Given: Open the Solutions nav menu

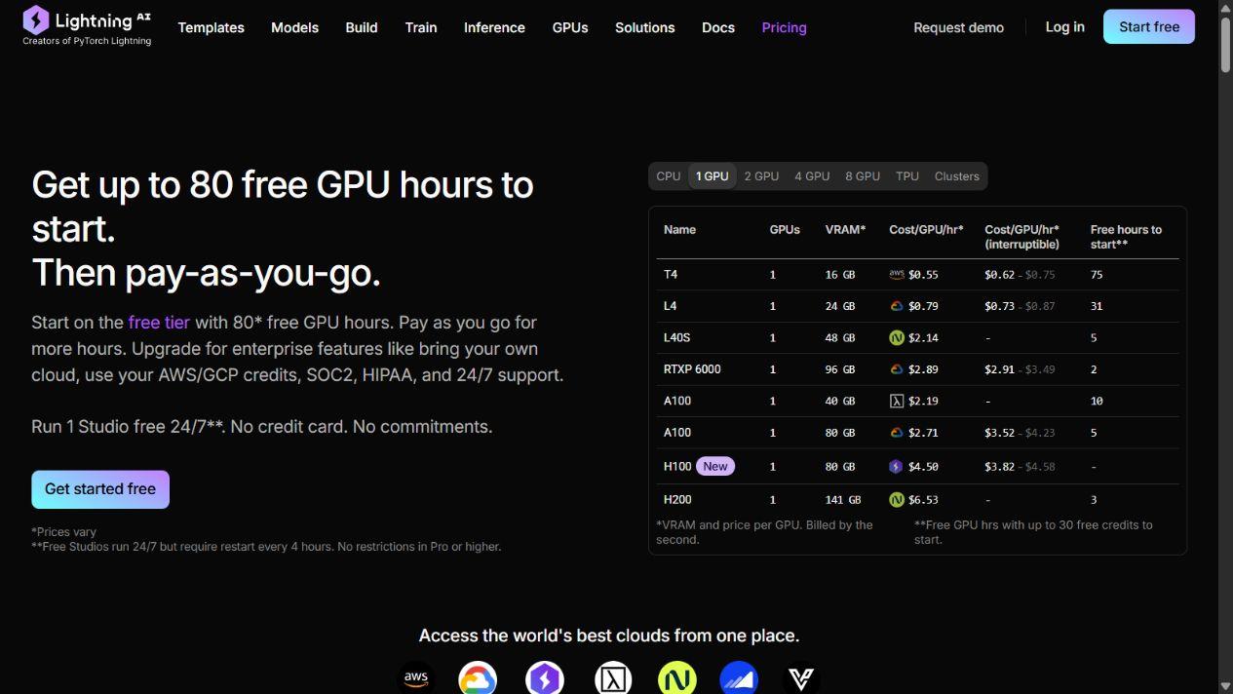Looking at the screenshot, I should (644, 27).
